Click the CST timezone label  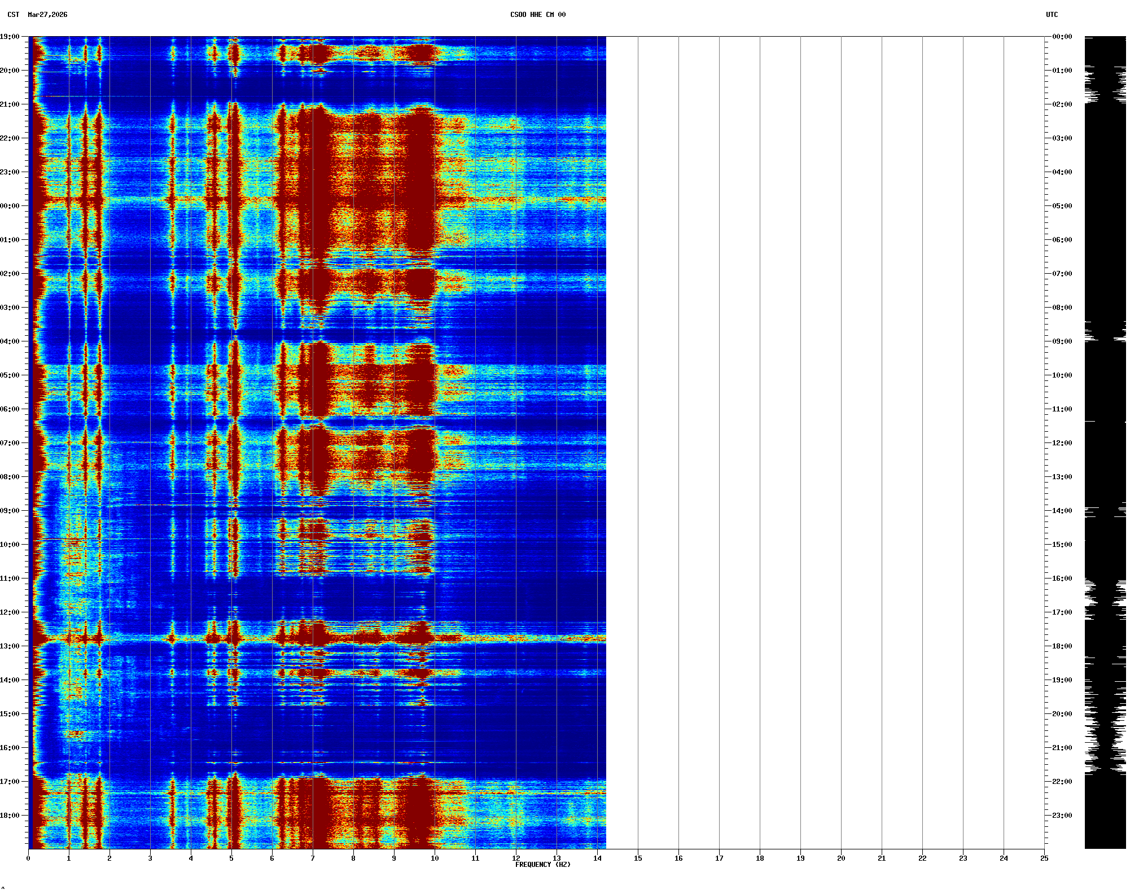point(13,15)
